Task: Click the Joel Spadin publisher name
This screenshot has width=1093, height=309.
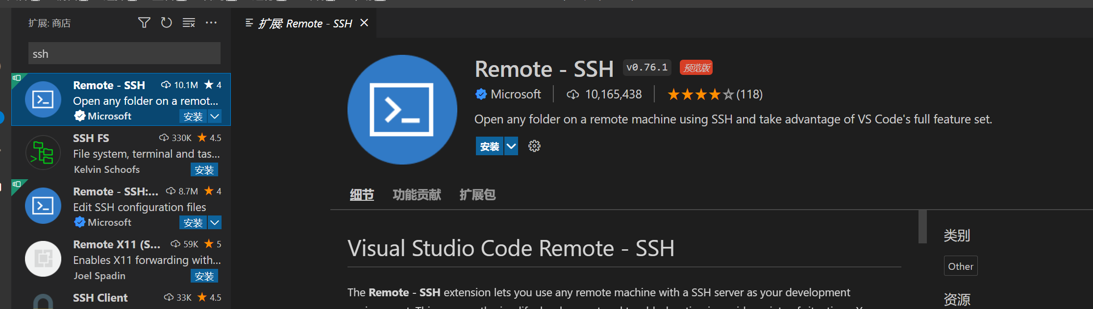Action: point(99,276)
